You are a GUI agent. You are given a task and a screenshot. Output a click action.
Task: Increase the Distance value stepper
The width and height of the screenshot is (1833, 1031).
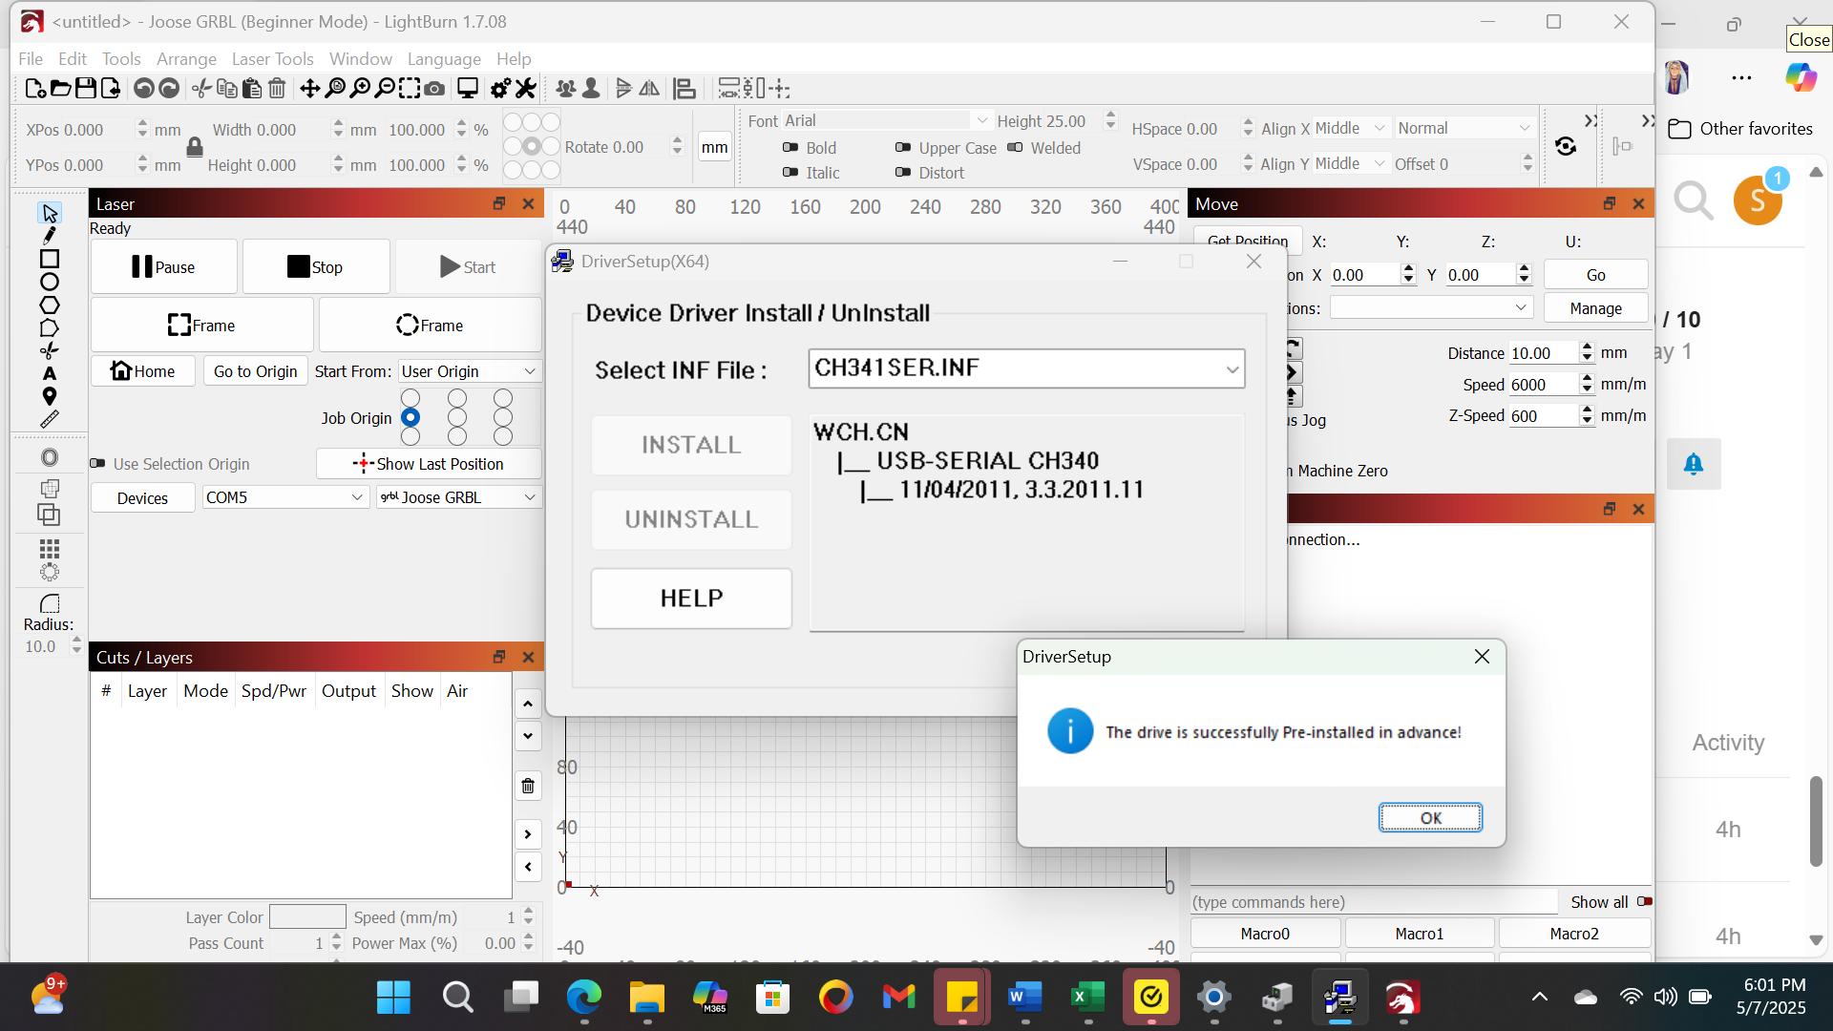1587,347
